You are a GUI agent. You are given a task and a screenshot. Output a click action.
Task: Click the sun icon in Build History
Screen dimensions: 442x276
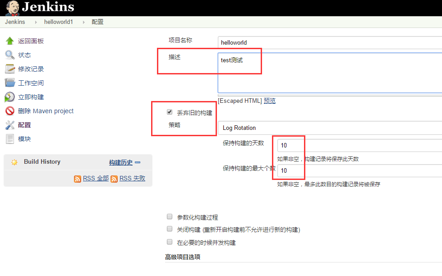pyautogui.click(x=14, y=162)
